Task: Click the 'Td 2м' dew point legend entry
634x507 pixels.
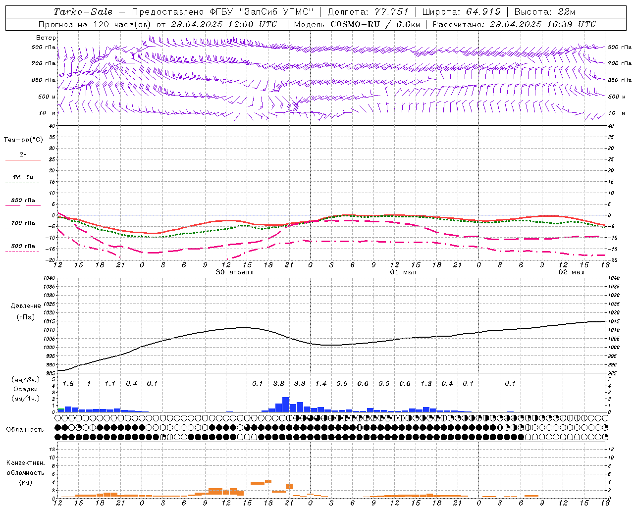Action: tap(23, 177)
